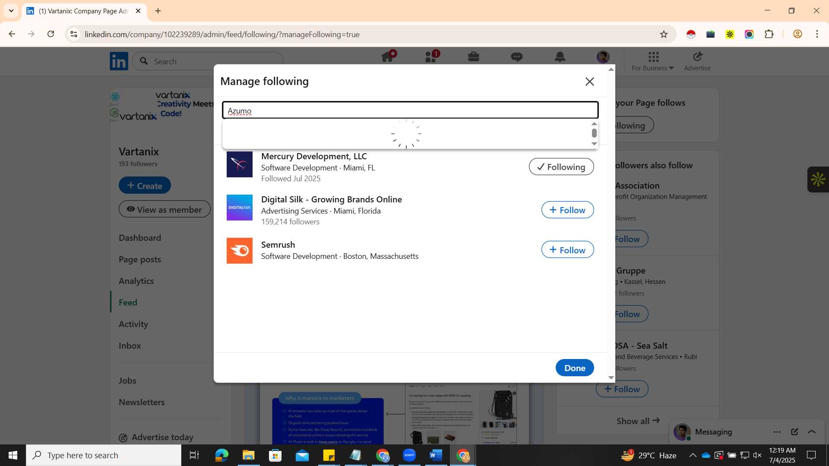Viewport: 829px width, 466px height.
Task: Open File Explorer from taskbar
Action: (x=248, y=455)
